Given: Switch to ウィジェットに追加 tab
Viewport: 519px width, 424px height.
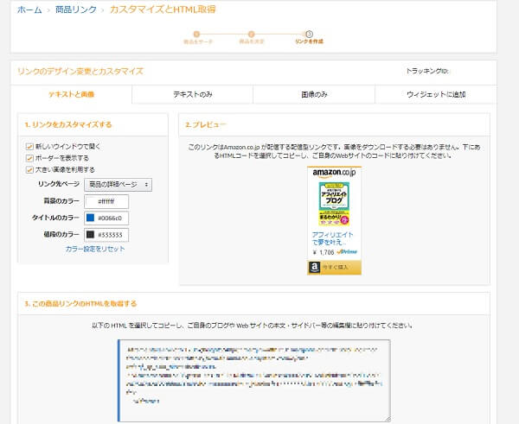Looking at the screenshot, I should (x=436, y=94).
